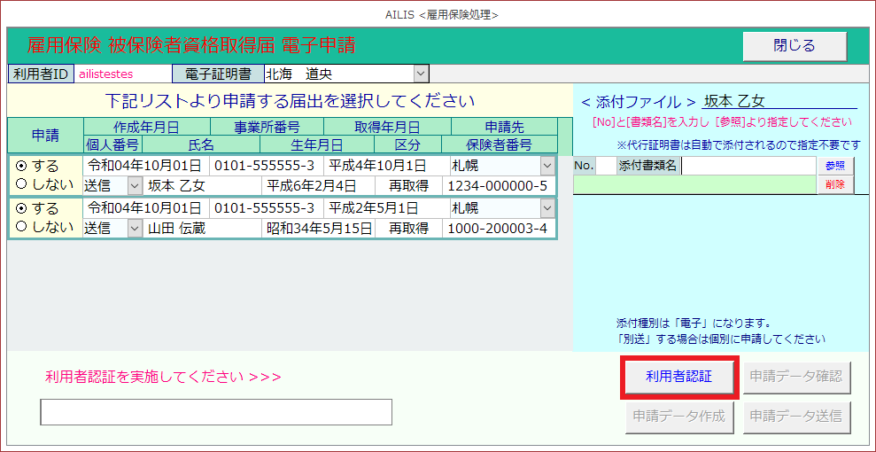Open 送信 dropdown for 山田 伝蔵
This screenshot has width=876, height=452.
tap(135, 229)
